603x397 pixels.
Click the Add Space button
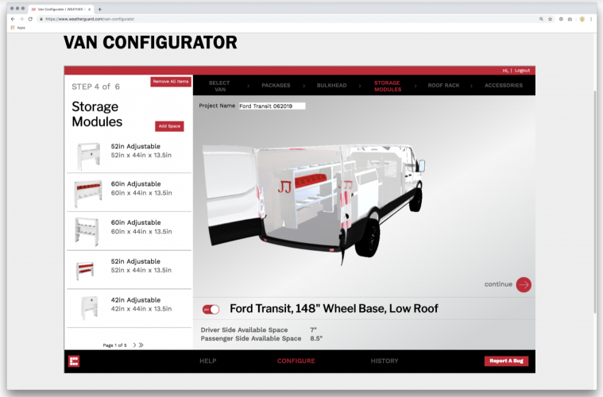coord(169,126)
